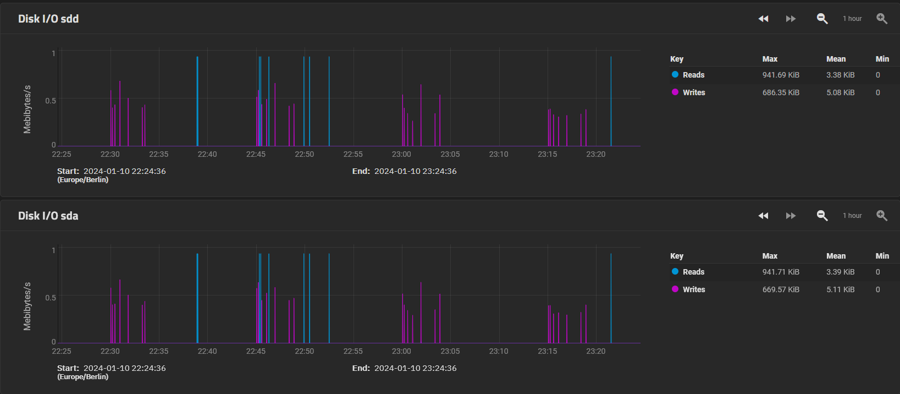Viewport: 900px width, 394px height.
Task: Click the blue Reads dot in sdd legend
Action: click(x=675, y=74)
